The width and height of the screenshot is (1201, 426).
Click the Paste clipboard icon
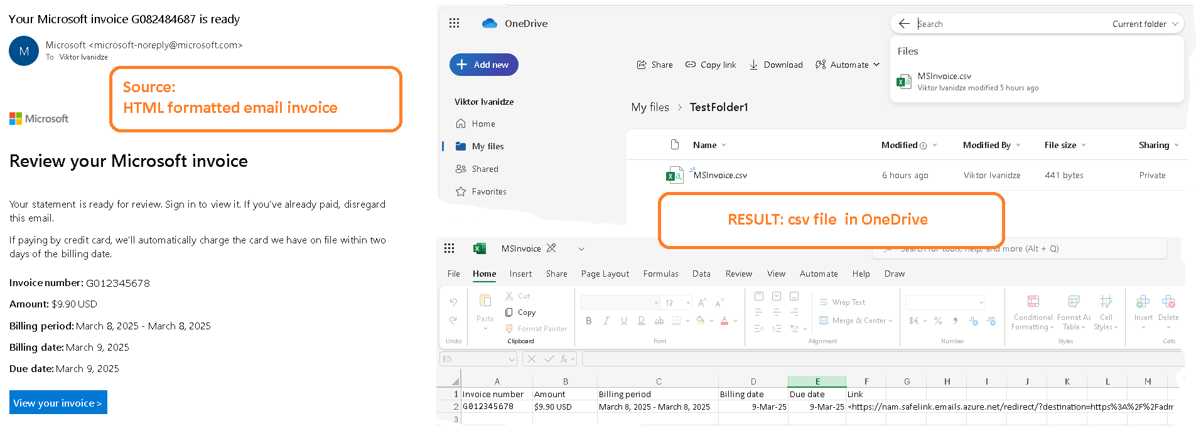(x=485, y=301)
